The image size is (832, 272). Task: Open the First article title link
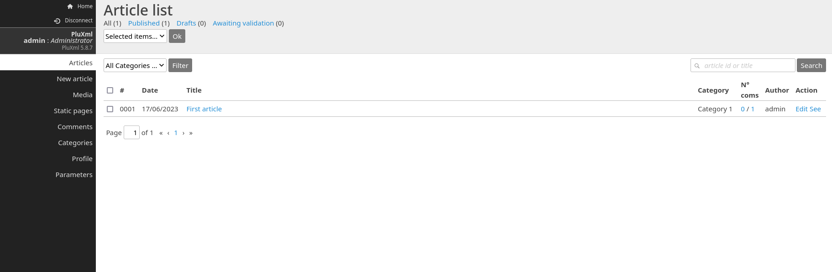tap(204, 109)
